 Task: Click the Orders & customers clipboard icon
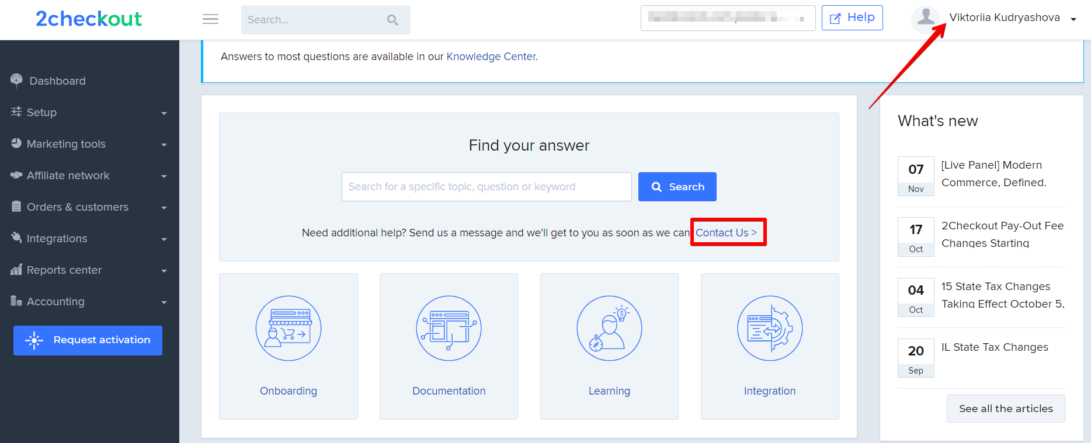tap(16, 206)
